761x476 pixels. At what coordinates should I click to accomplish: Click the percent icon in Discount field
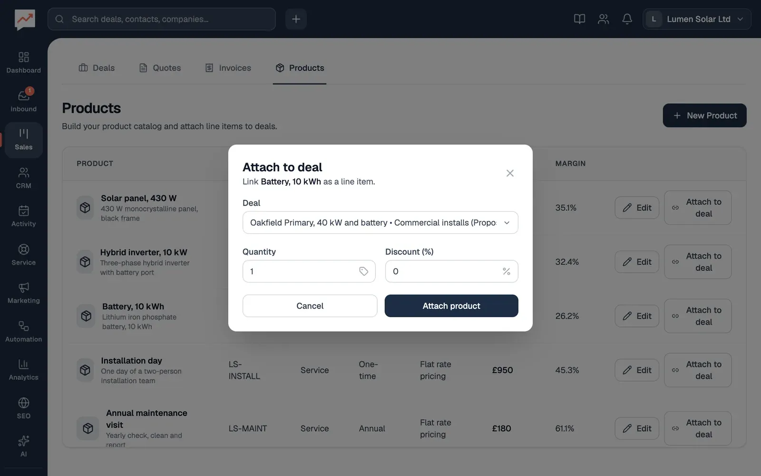pyautogui.click(x=507, y=271)
